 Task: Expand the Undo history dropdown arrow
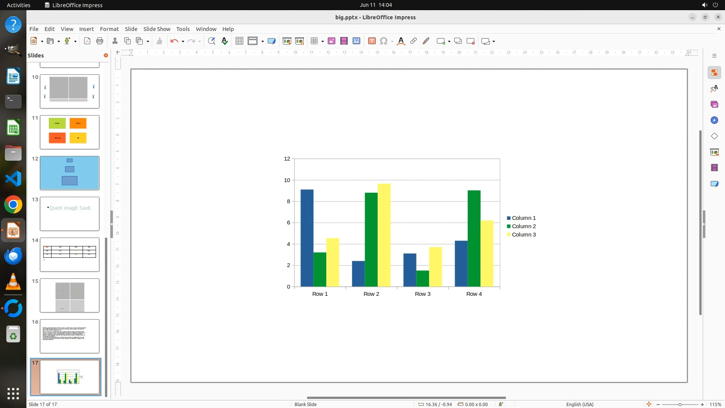click(x=183, y=41)
